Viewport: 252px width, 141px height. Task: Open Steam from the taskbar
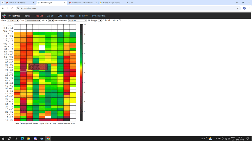pyautogui.click(x=42, y=138)
